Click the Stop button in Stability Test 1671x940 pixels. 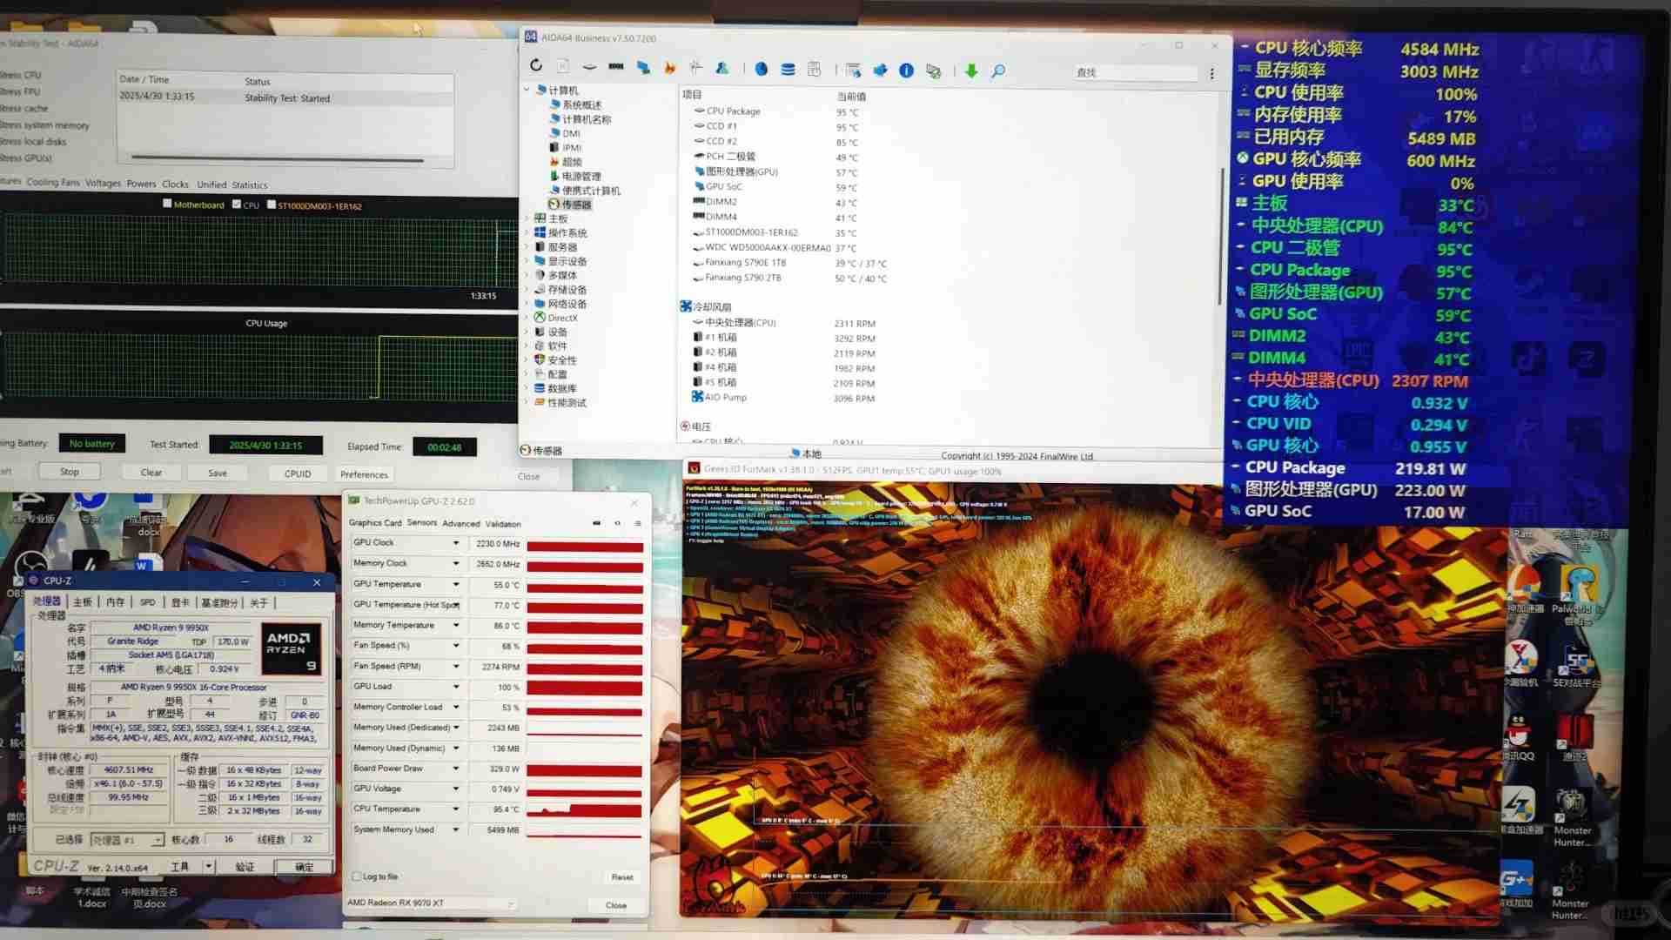pyautogui.click(x=70, y=472)
